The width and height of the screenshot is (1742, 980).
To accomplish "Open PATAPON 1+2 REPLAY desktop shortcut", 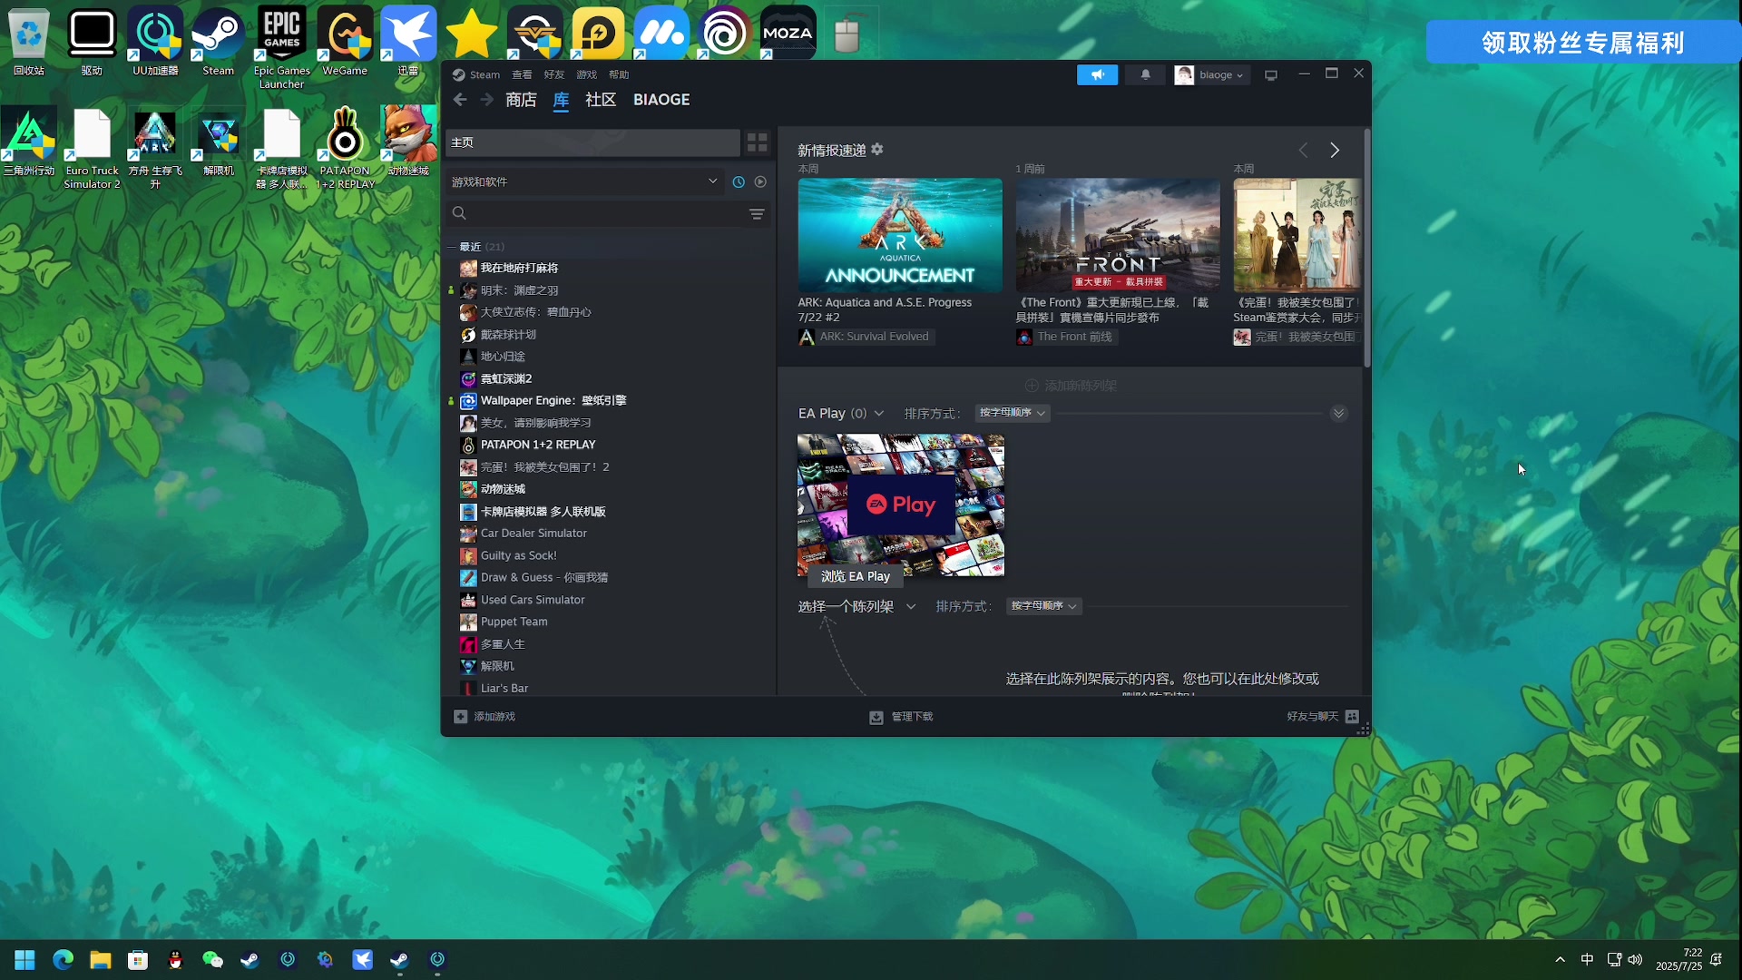I will pyautogui.click(x=345, y=149).
